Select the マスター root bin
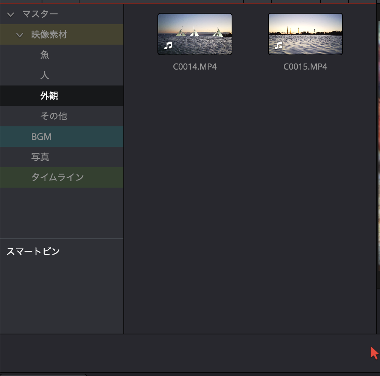 [x=40, y=14]
